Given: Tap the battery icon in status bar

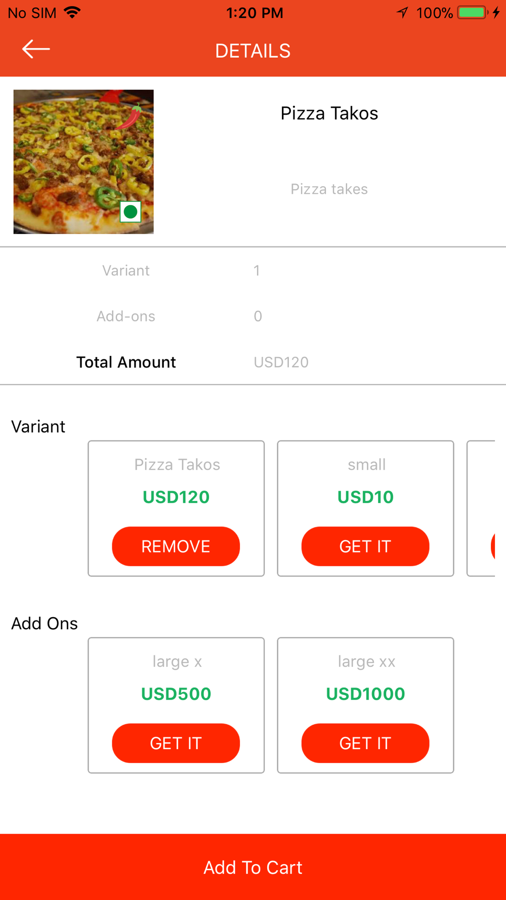Looking at the screenshot, I should click(473, 13).
